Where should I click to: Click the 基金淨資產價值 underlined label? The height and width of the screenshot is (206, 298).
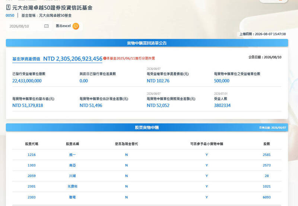pos(26,59)
